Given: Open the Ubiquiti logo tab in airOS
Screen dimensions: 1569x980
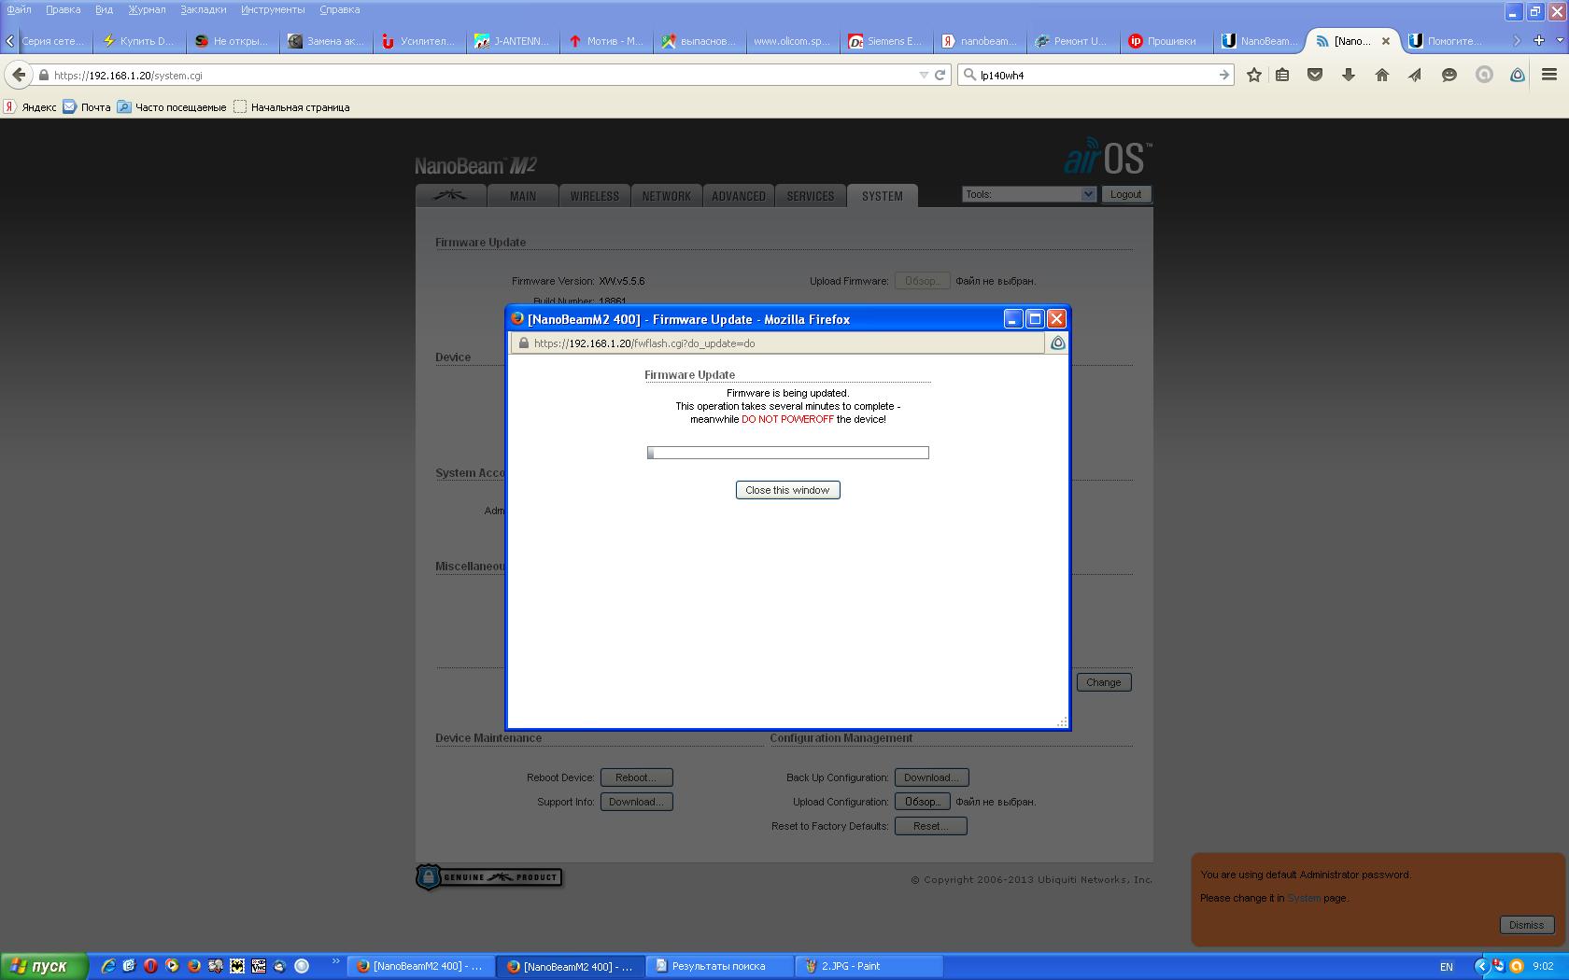Looking at the screenshot, I should pos(451,196).
